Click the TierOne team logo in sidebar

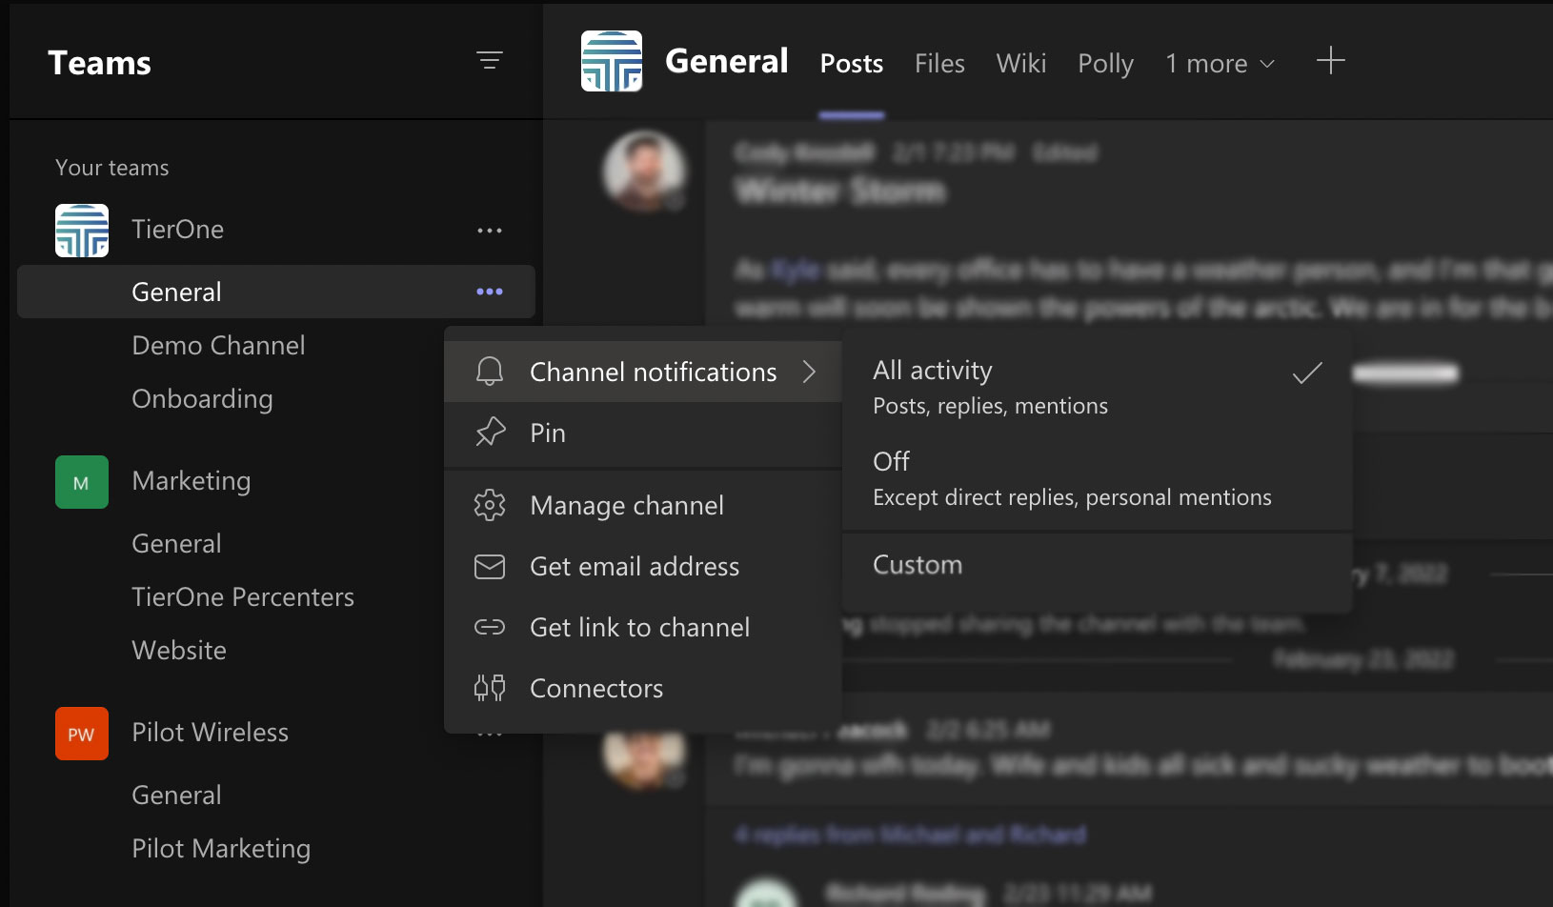(x=82, y=231)
